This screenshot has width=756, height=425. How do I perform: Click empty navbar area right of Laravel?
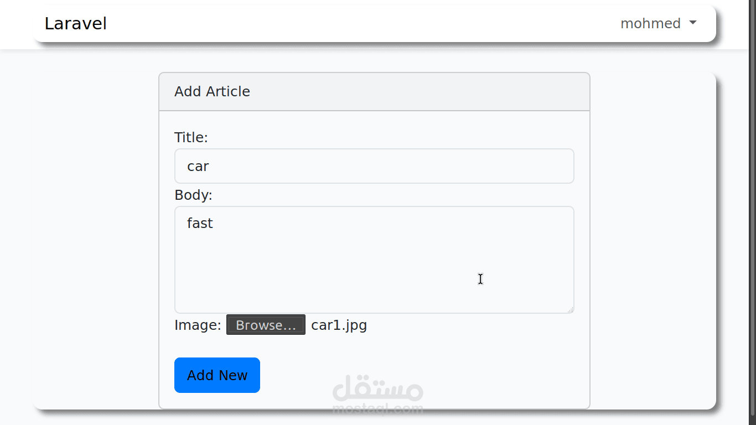[x=360, y=24]
